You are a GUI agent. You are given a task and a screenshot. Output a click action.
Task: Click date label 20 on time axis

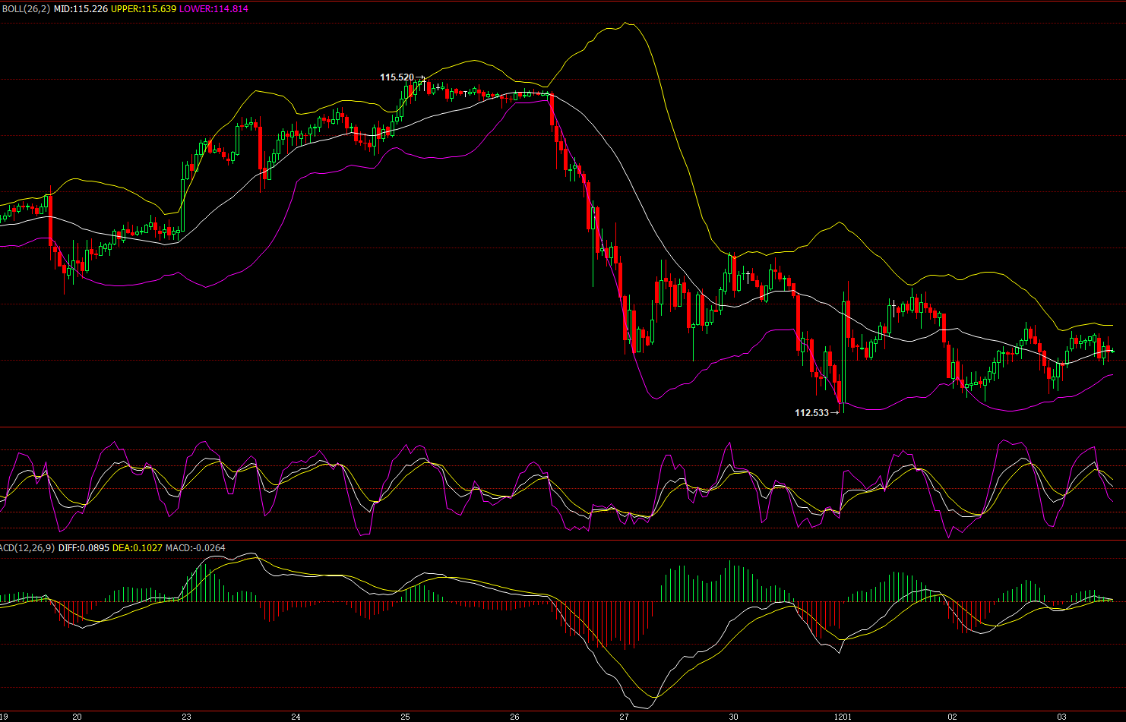coord(77,717)
